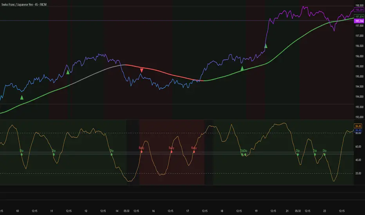Click the 197.000 price axis label
Viewport: 365px width, 215px height.
point(359,36)
